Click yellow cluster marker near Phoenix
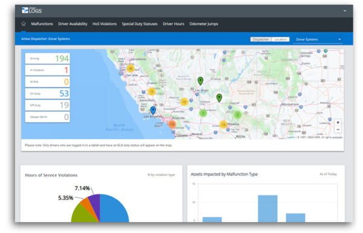 pyautogui.click(x=223, y=125)
